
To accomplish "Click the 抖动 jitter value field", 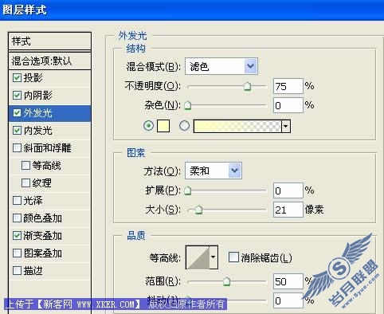I will (288, 300).
